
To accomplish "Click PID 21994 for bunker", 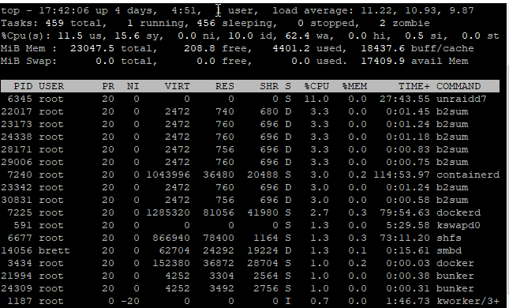I will point(17,276).
